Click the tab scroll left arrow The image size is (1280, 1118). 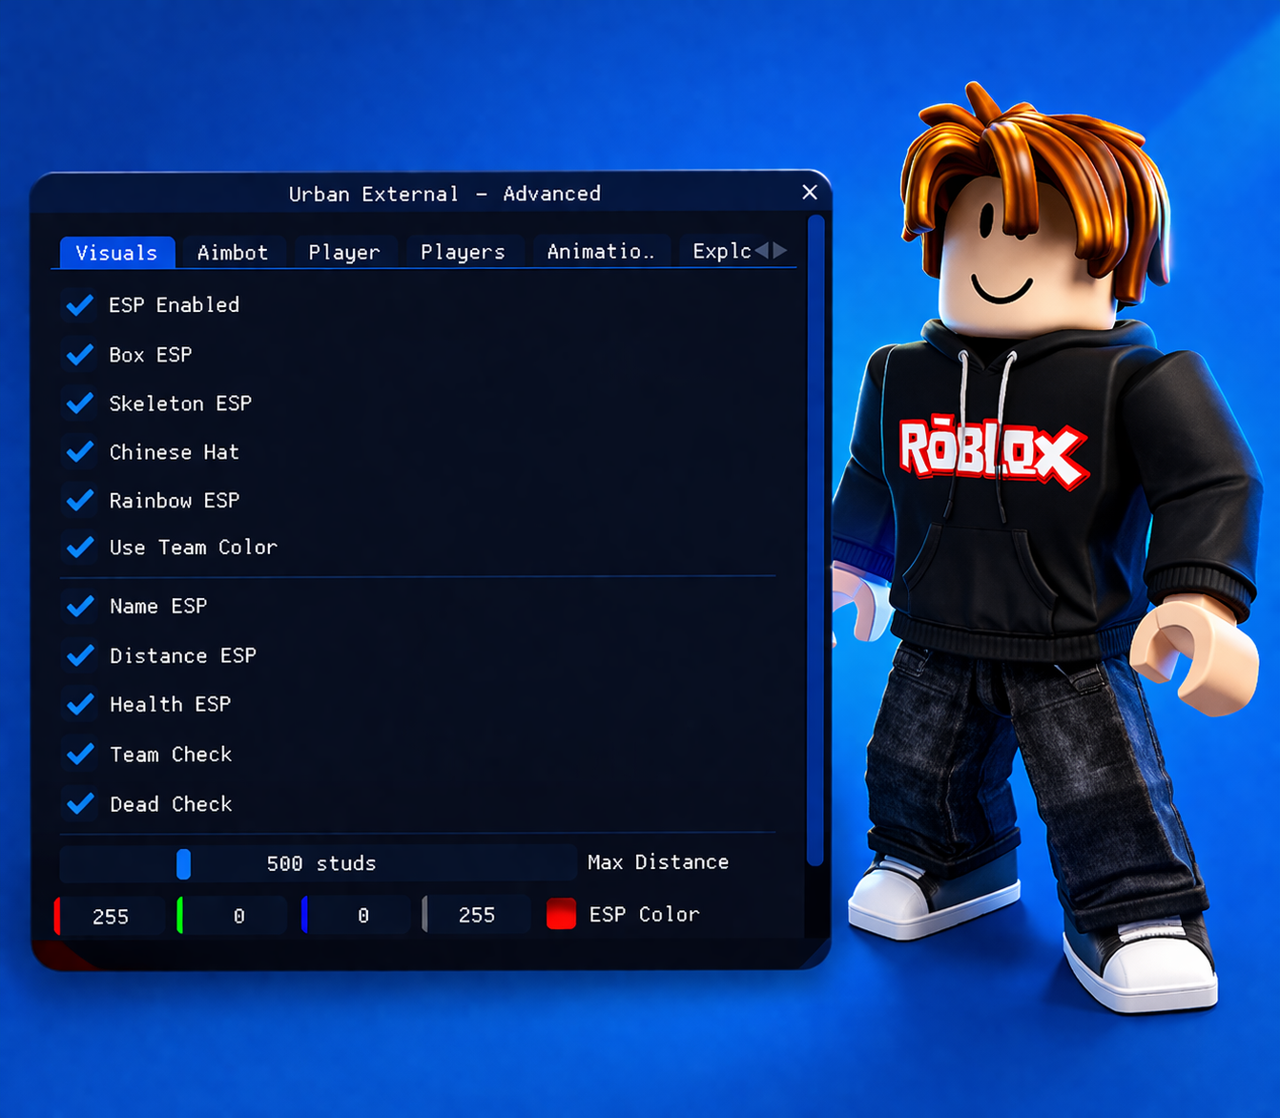pyautogui.click(x=762, y=251)
